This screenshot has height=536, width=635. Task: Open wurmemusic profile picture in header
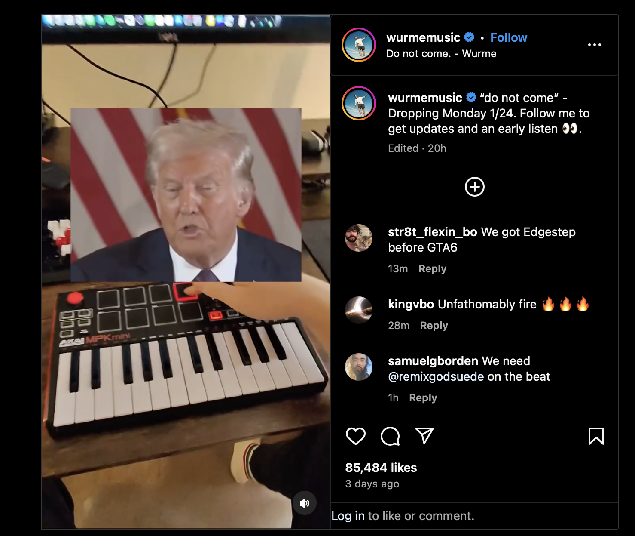point(359,45)
